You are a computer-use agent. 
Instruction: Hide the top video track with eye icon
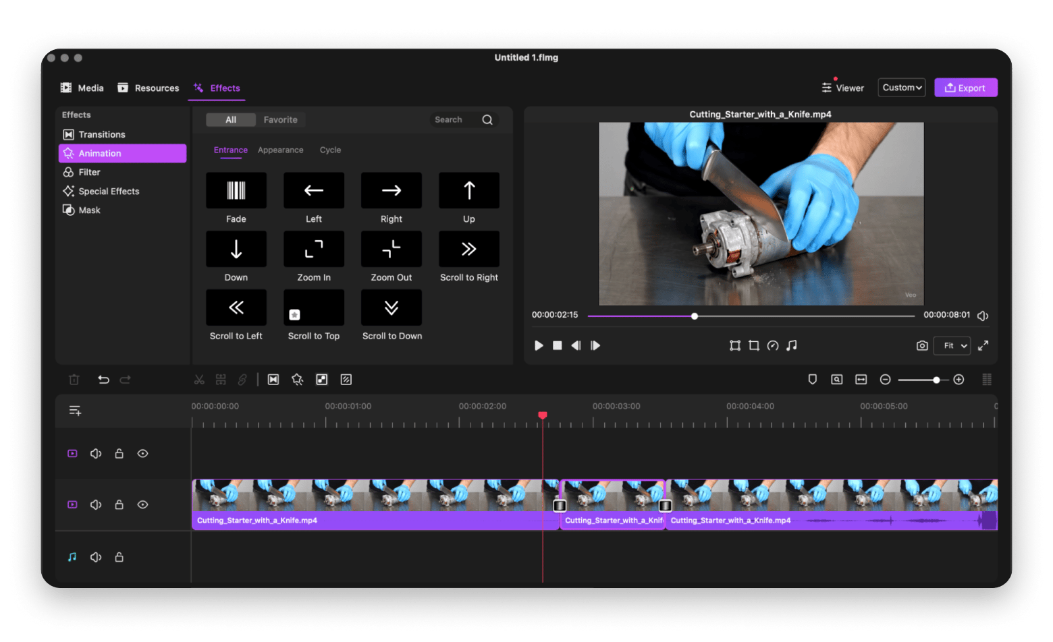(142, 454)
